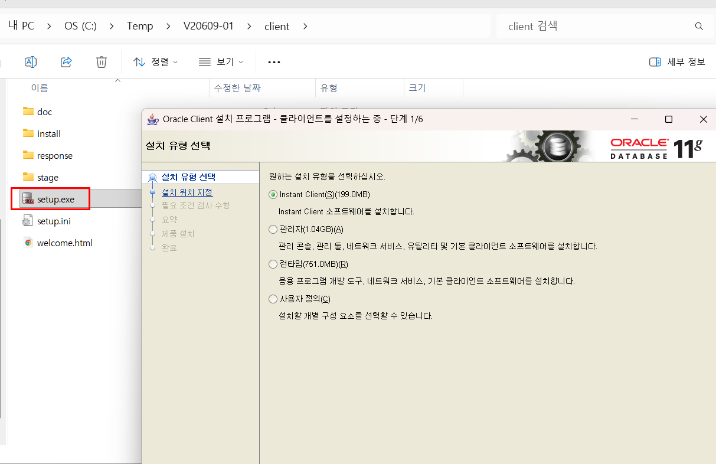716x464 pixels.
Task: Click the share icon in Explorer toolbar
Action: tap(66, 62)
